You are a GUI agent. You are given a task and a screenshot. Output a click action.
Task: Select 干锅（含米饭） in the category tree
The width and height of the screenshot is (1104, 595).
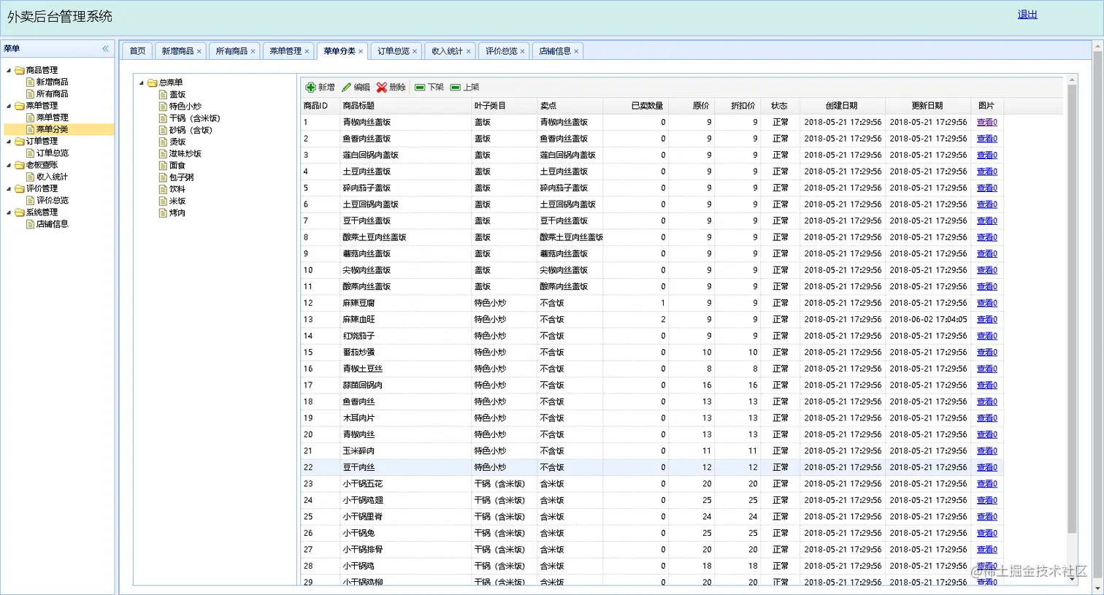[195, 118]
